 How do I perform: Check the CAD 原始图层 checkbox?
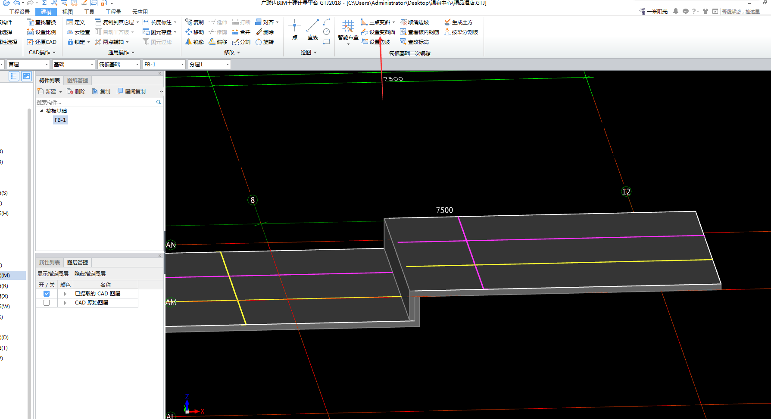47,303
